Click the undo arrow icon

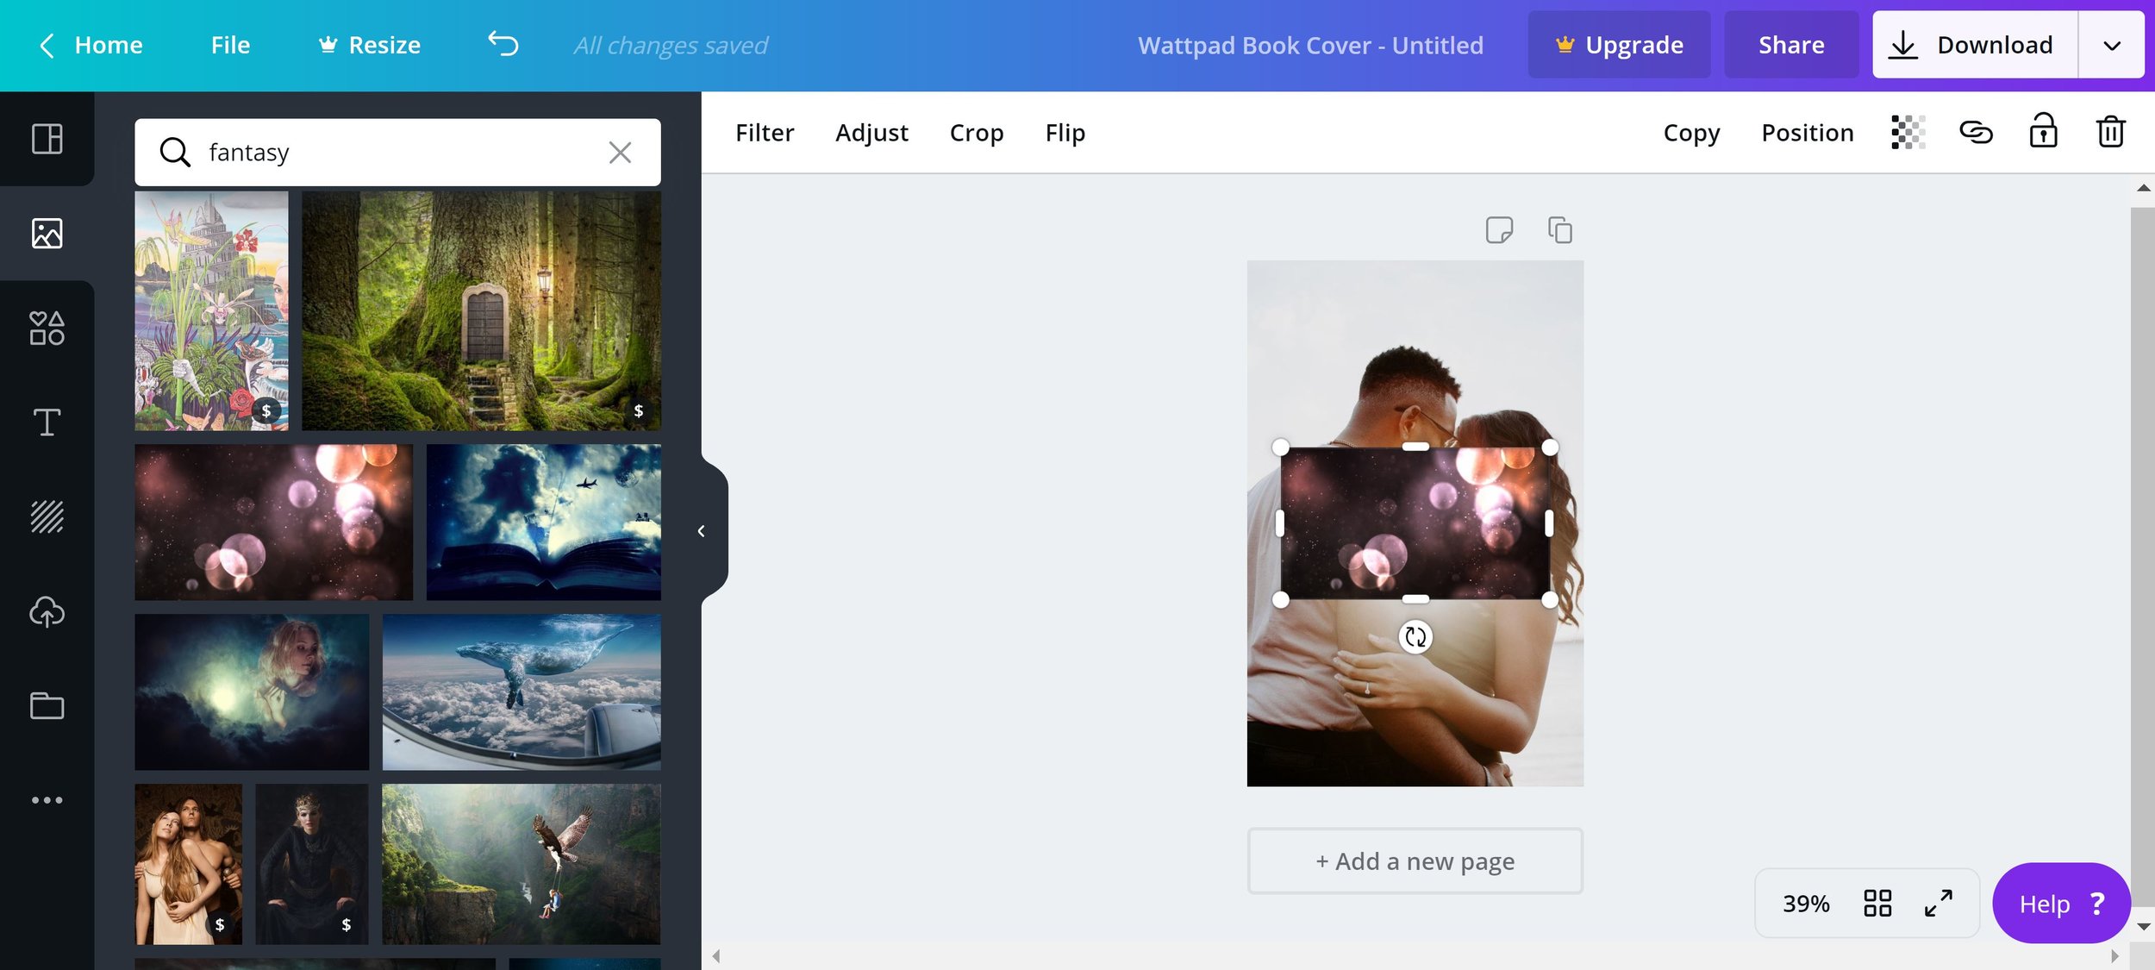(x=503, y=44)
